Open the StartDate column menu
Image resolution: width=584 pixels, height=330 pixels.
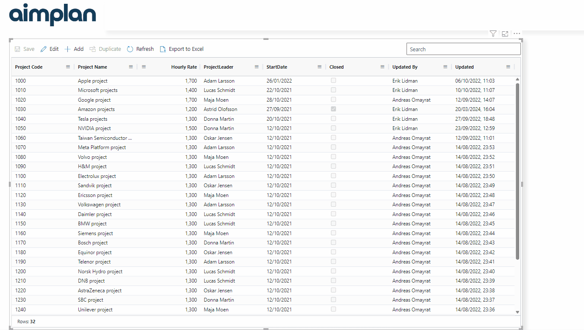[x=319, y=67]
